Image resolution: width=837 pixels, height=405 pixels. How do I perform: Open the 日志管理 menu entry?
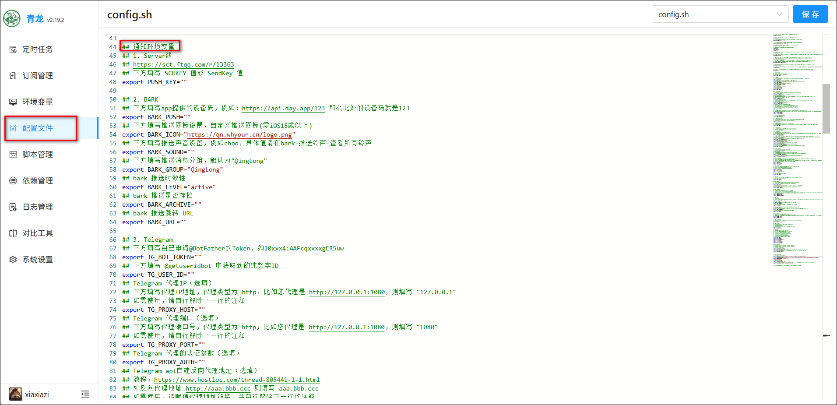(38, 207)
